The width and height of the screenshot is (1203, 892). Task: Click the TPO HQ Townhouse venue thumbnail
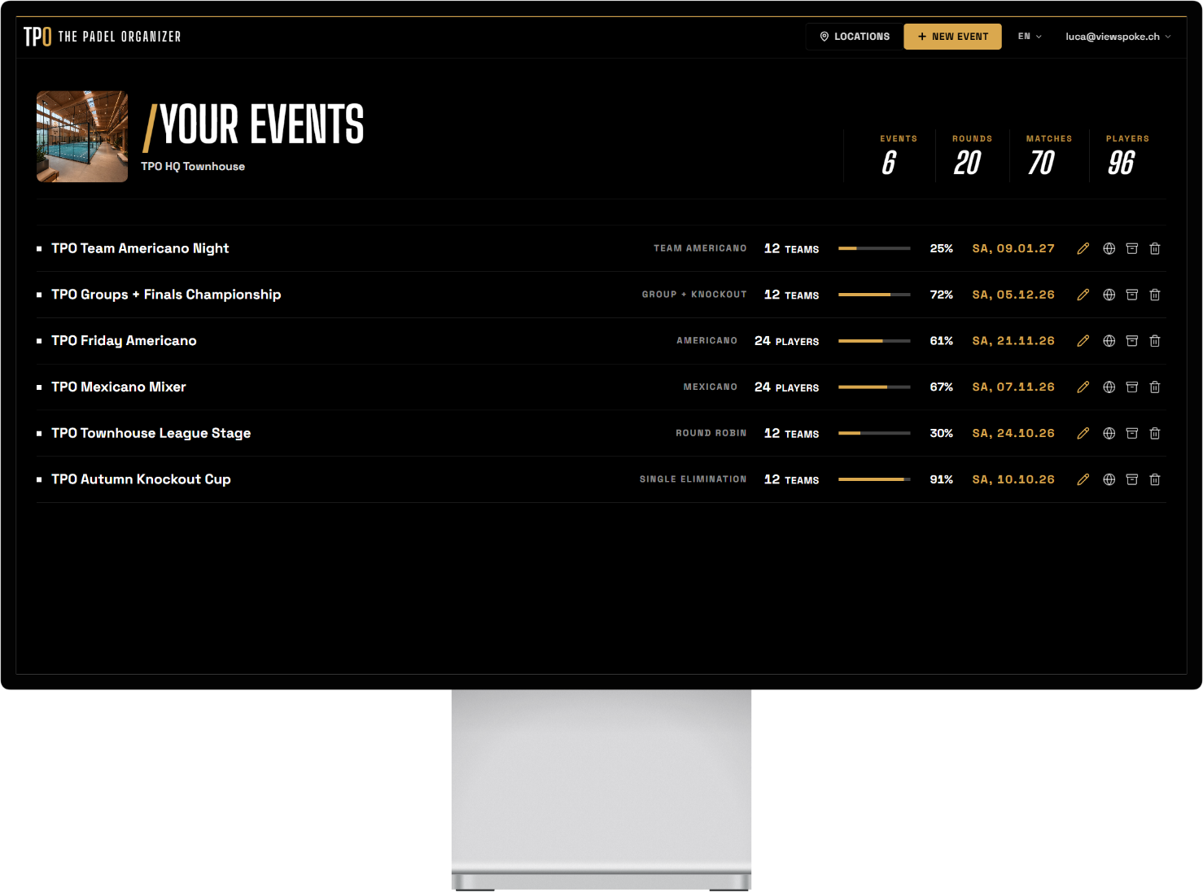(x=82, y=137)
